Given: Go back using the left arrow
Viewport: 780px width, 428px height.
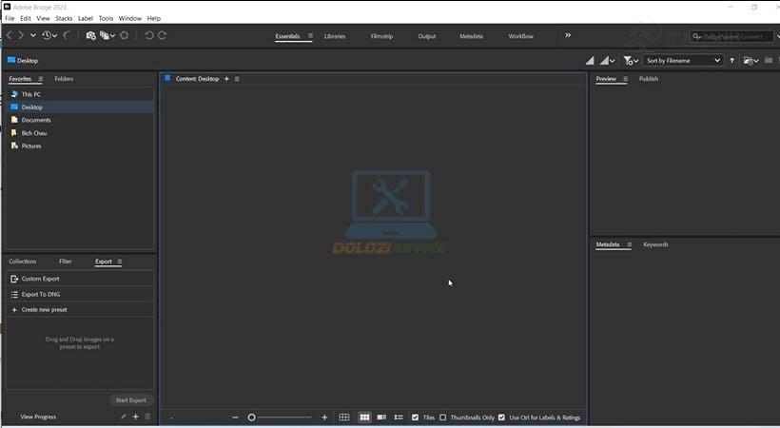Looking at the screenshot, I should pyautogui.click(x=9, y=35).
